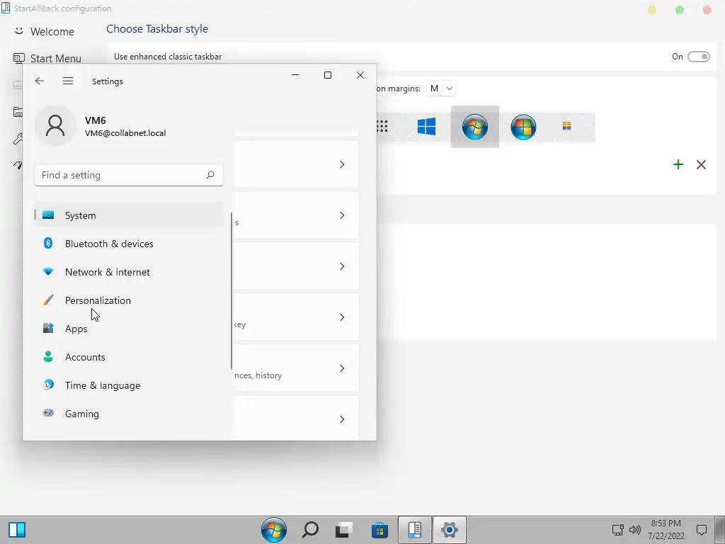Image resolution: width=725 pixels, height=544 pixels.
Task: Click the VM6@collabnet.local account email
Action: click(125, 133)
